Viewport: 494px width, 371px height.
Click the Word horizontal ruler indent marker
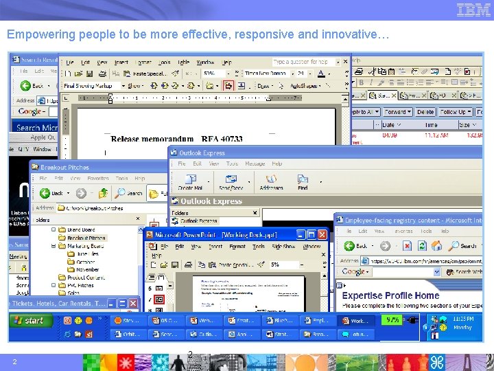point(110,98)
